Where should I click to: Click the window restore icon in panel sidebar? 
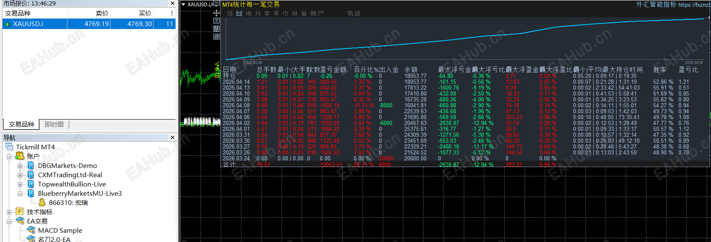point(216,37)
